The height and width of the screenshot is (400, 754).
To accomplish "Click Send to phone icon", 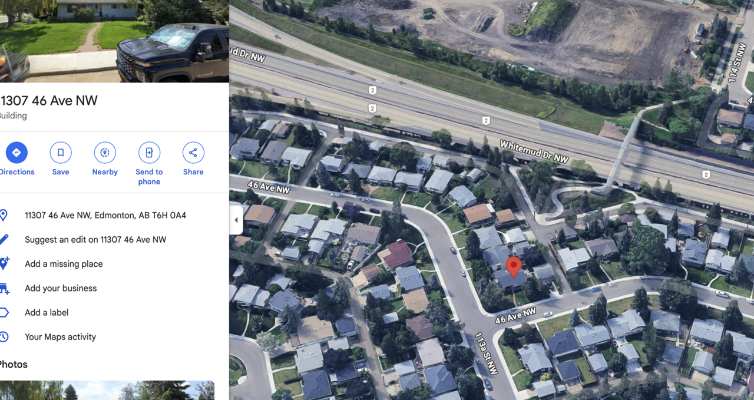I will tap(149, 153).
